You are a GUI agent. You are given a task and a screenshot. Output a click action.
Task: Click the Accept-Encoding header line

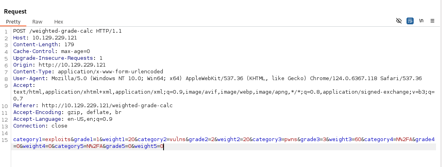pos(67,112)
